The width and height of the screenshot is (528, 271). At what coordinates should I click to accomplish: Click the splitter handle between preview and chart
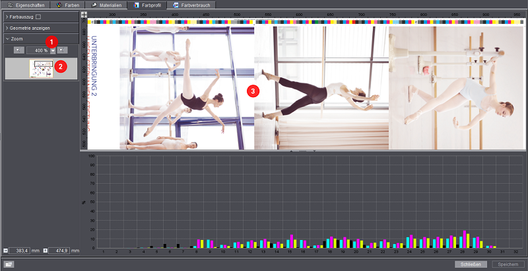pos(304,151)
